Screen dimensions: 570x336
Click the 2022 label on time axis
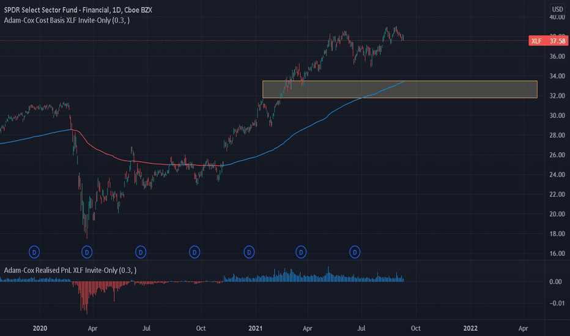coord(470,328)
